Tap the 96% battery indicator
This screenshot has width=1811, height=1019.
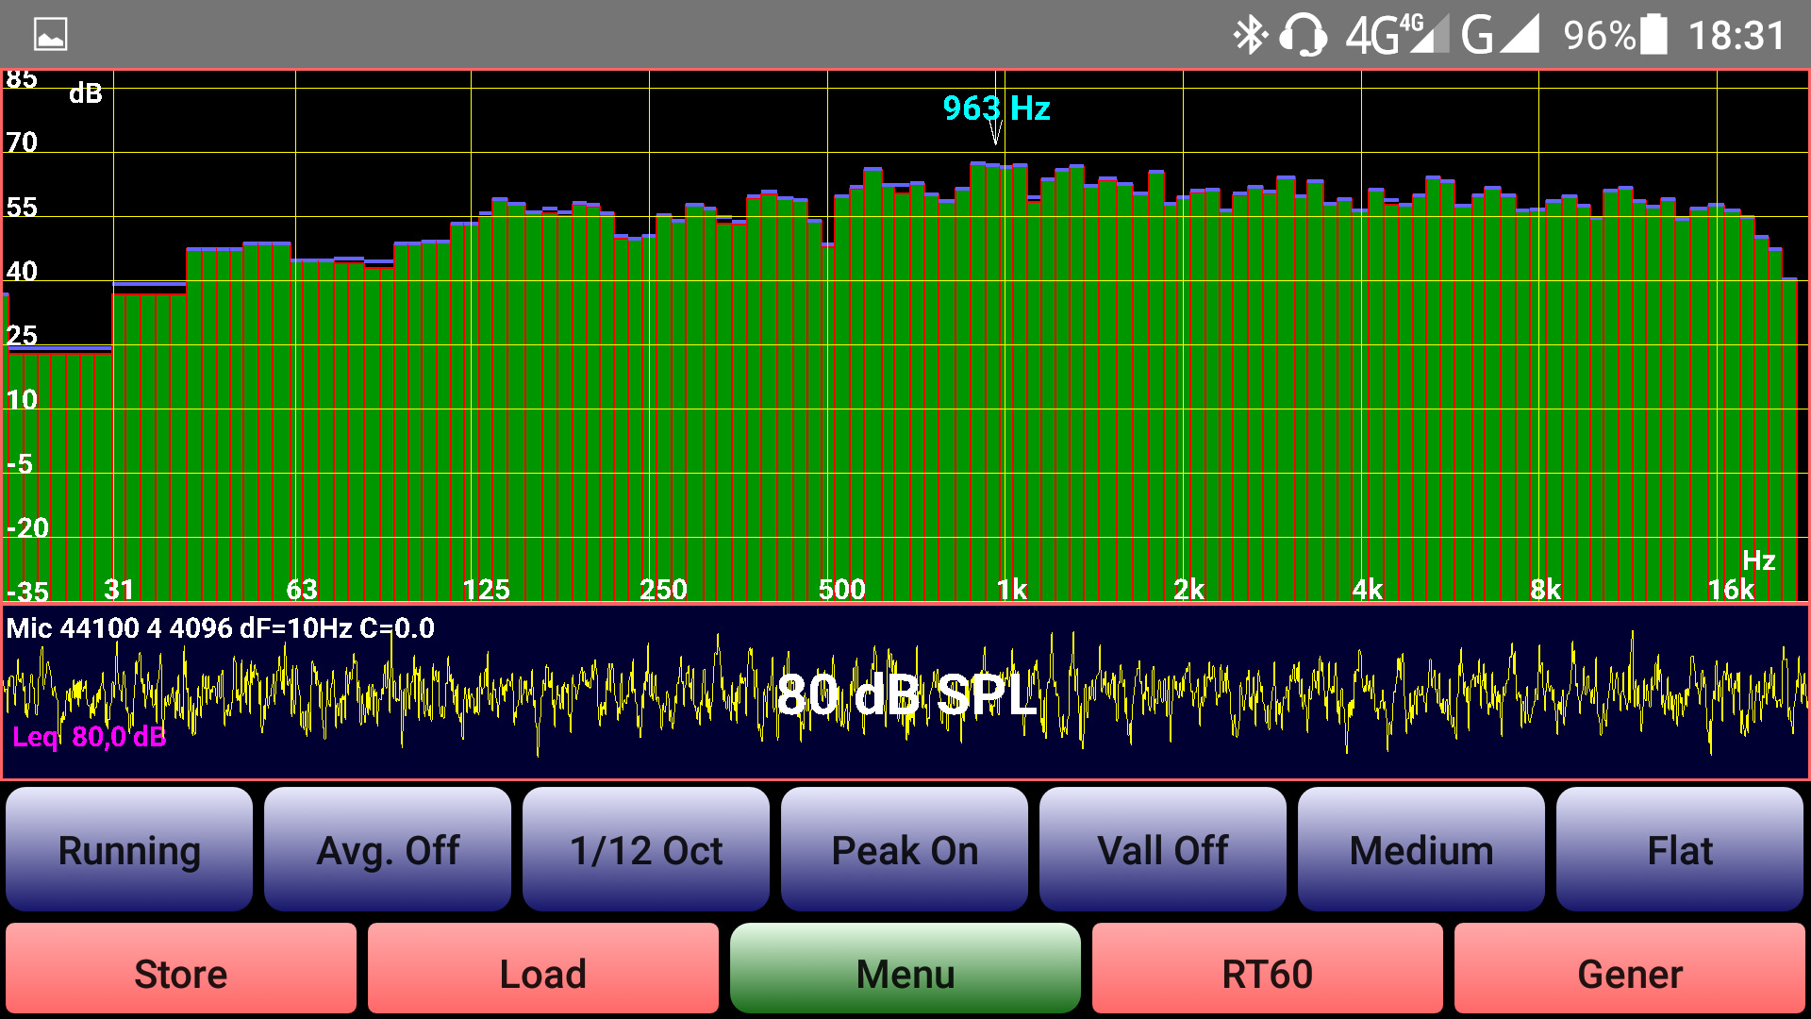1615,35
